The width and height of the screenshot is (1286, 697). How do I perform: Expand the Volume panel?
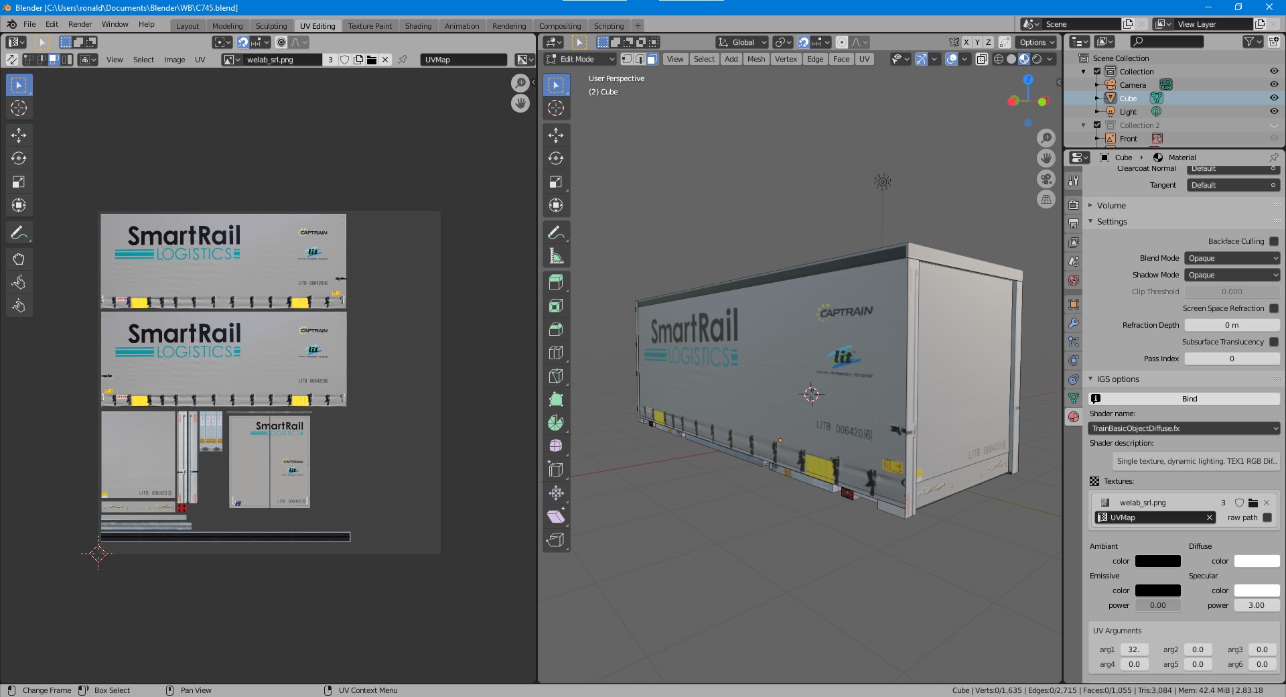click(1111, 206)
